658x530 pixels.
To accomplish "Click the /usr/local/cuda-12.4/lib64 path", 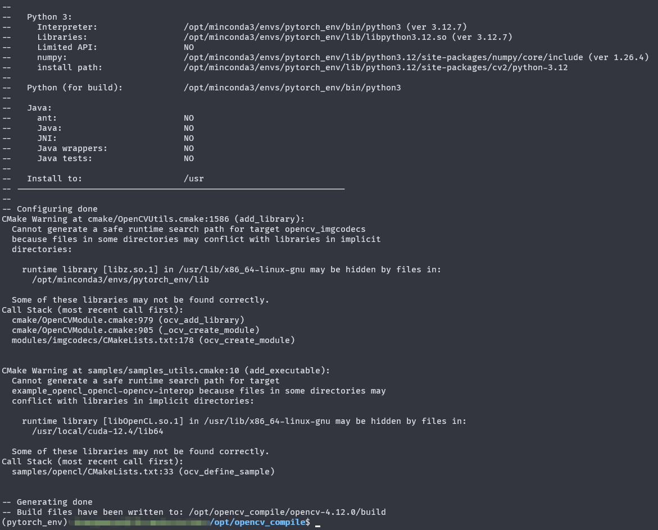I will click(x=98, y=431).
